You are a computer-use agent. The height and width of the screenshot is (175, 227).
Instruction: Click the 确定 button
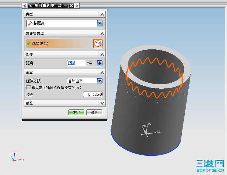pos(76,112)
